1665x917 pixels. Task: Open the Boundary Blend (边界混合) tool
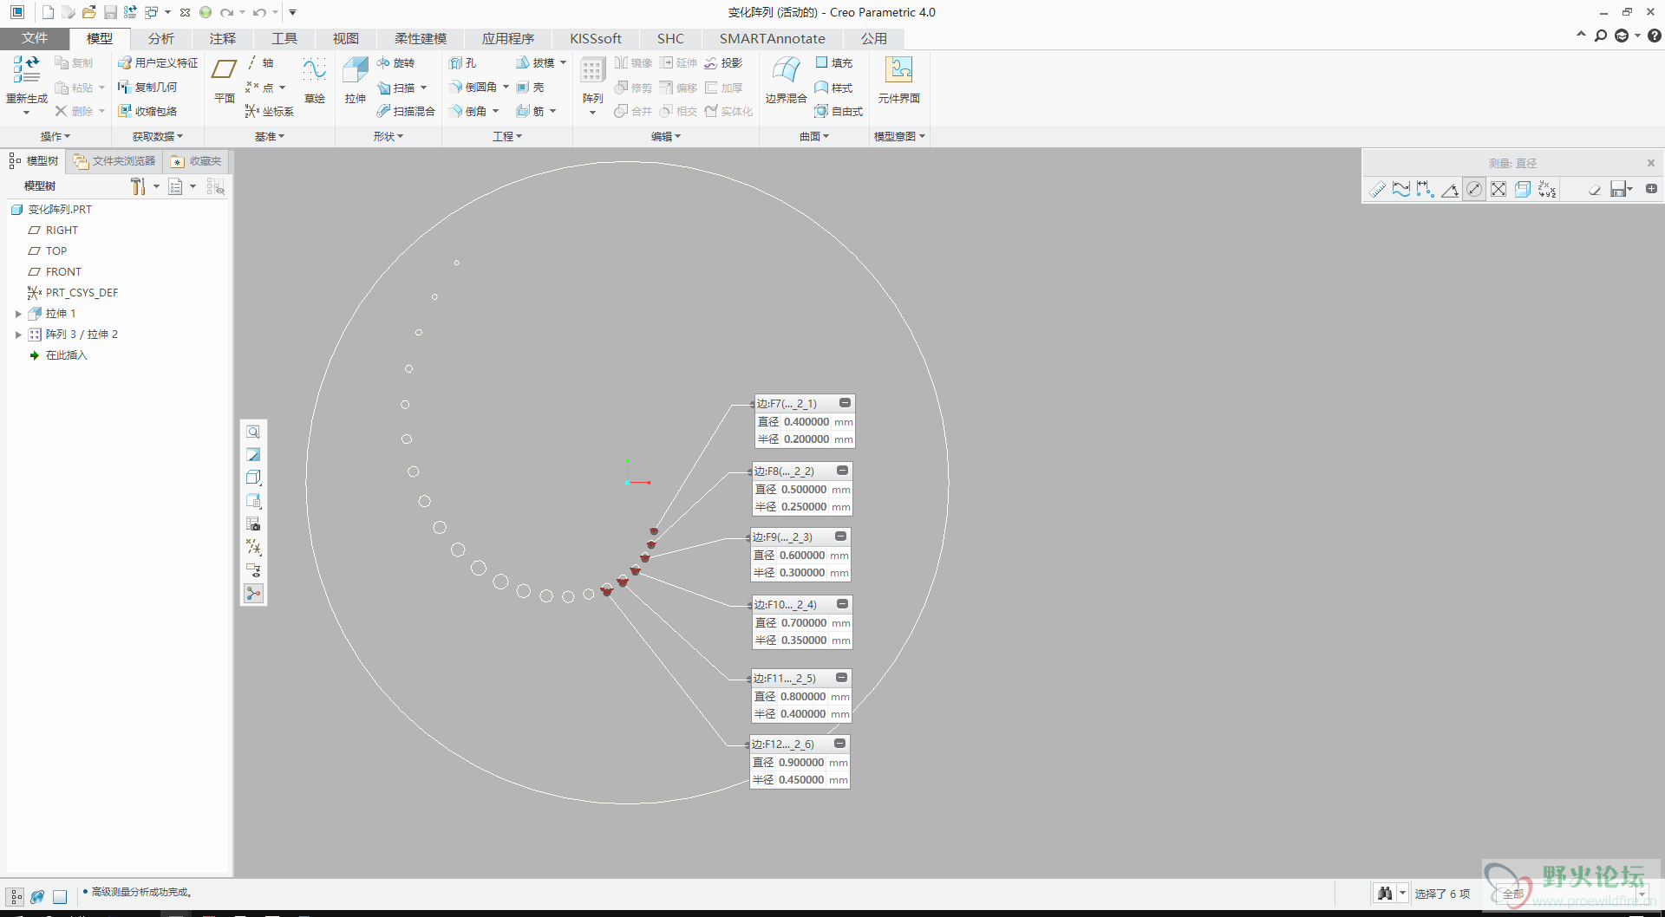tap(787, 69)
